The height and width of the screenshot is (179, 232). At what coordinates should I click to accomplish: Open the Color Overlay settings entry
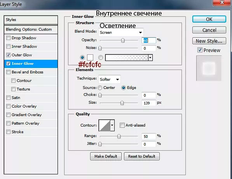[24, 106]
